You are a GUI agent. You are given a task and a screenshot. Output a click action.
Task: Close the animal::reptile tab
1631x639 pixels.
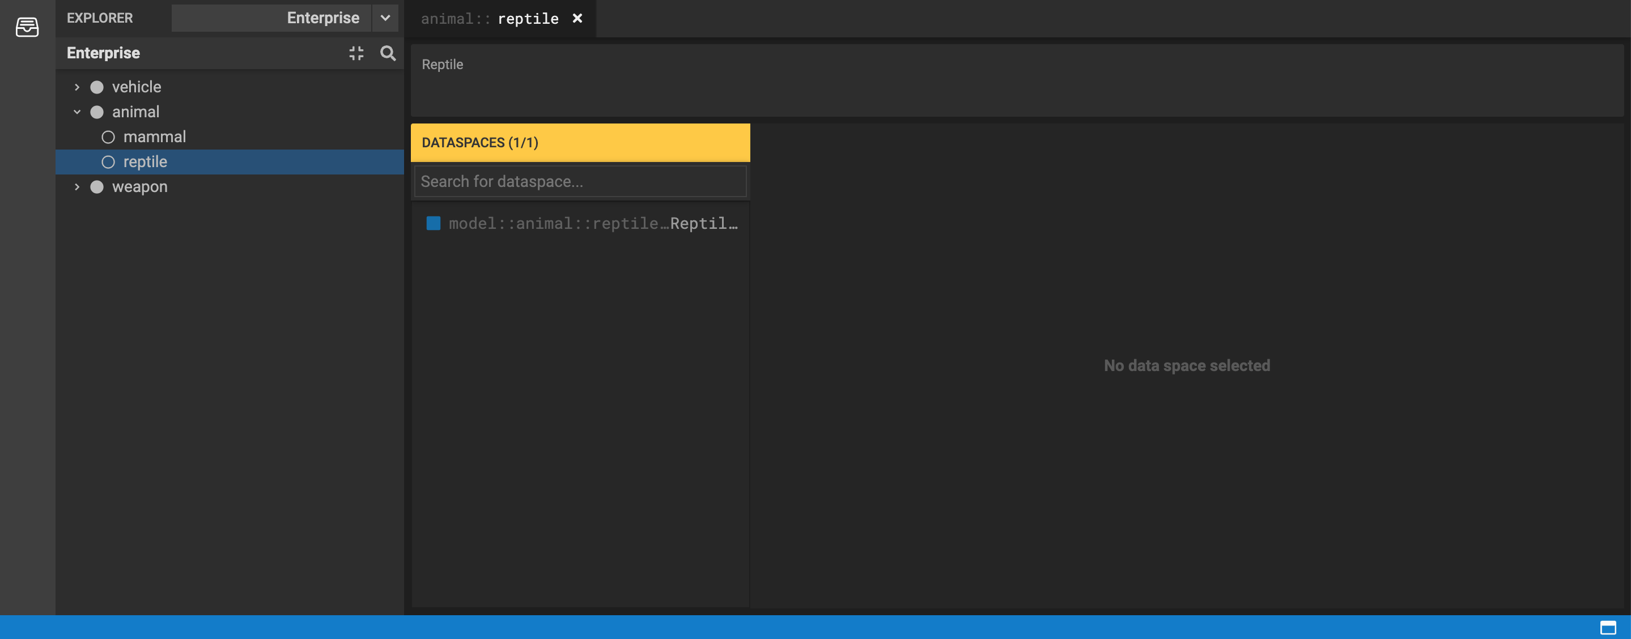tap(577, 18)
